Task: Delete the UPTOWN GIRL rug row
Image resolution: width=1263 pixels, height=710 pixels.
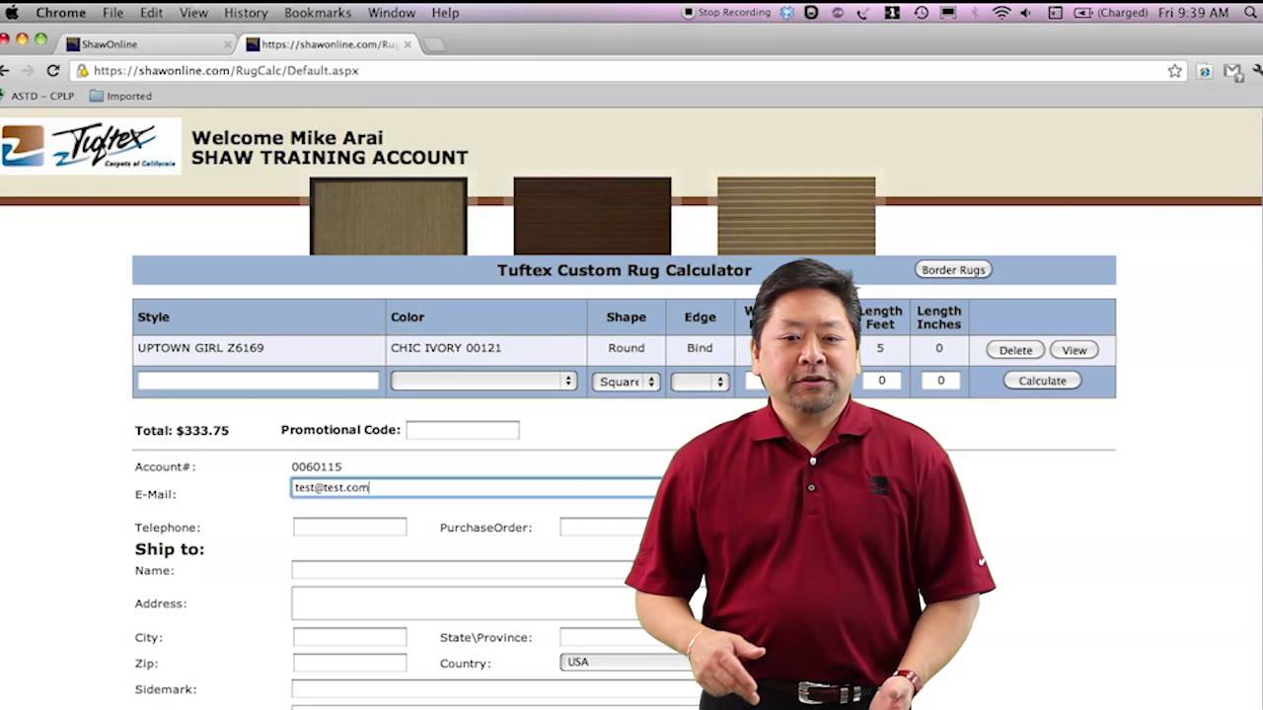Action: [1015, 350]
